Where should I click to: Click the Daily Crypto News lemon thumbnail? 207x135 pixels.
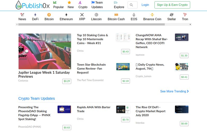tap(182, 67)
